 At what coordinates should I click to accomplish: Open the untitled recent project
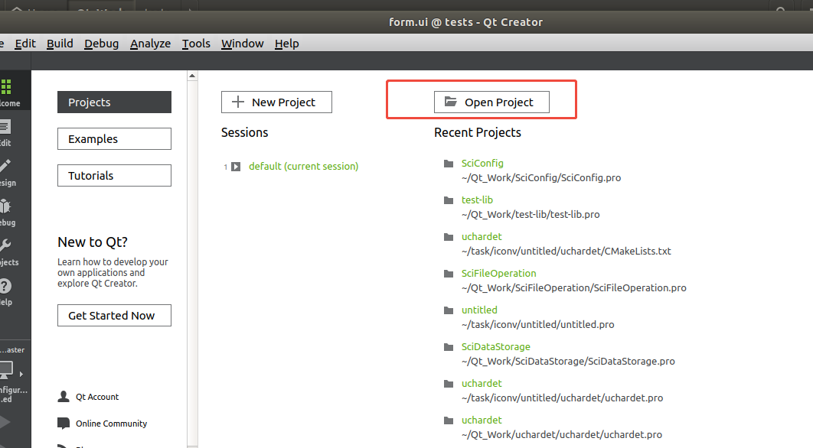pyautogui.click(x=479, y=310)
